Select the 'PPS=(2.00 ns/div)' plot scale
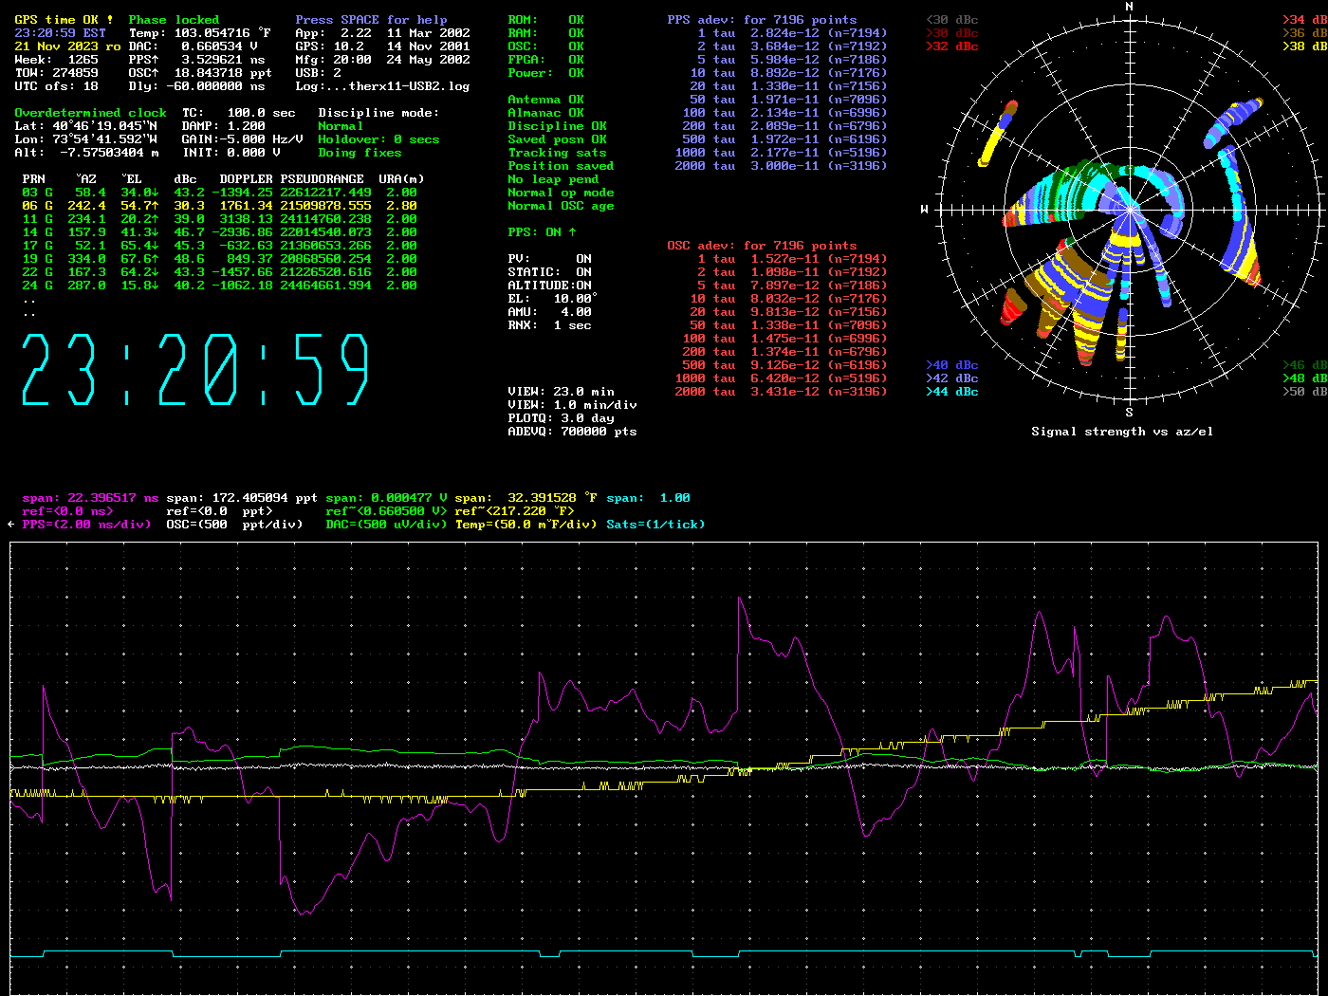The width and height of the screenshot is (1328, 996). pyautogui.click(x=86, y=525)
